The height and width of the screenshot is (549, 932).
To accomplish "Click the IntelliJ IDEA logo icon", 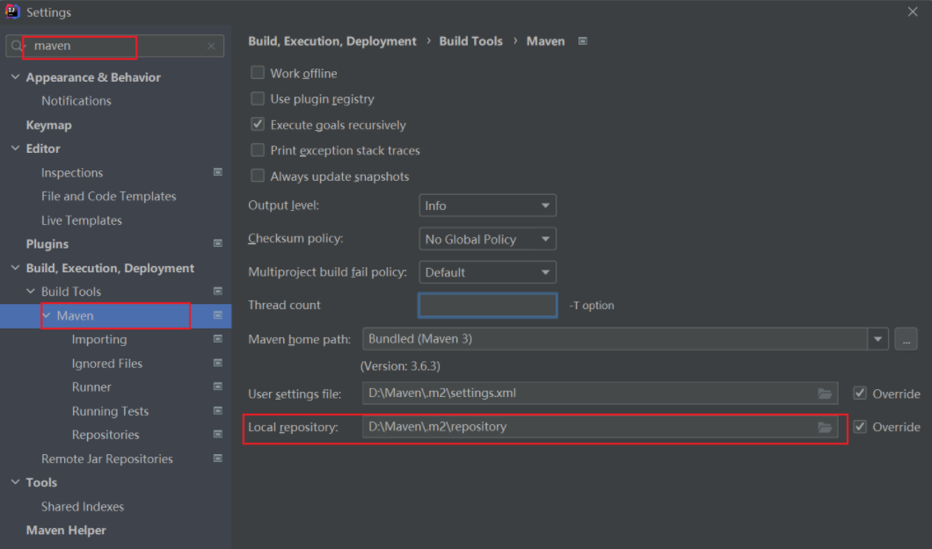I will pos(12,11).
